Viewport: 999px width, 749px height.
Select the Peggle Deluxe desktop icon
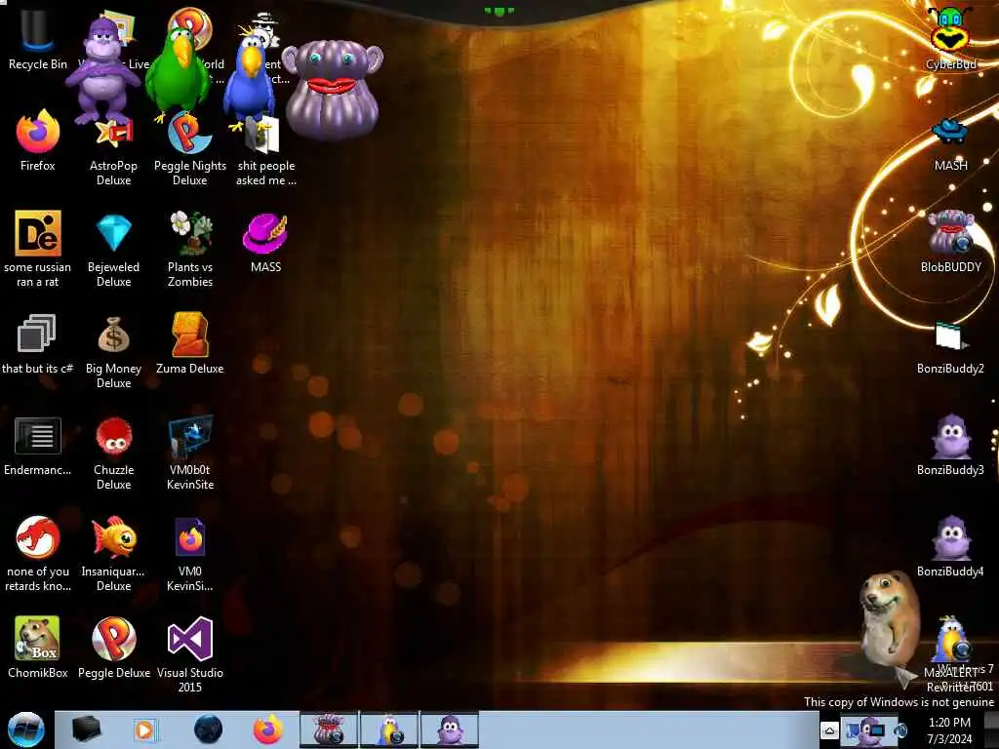tap(113, 648)
